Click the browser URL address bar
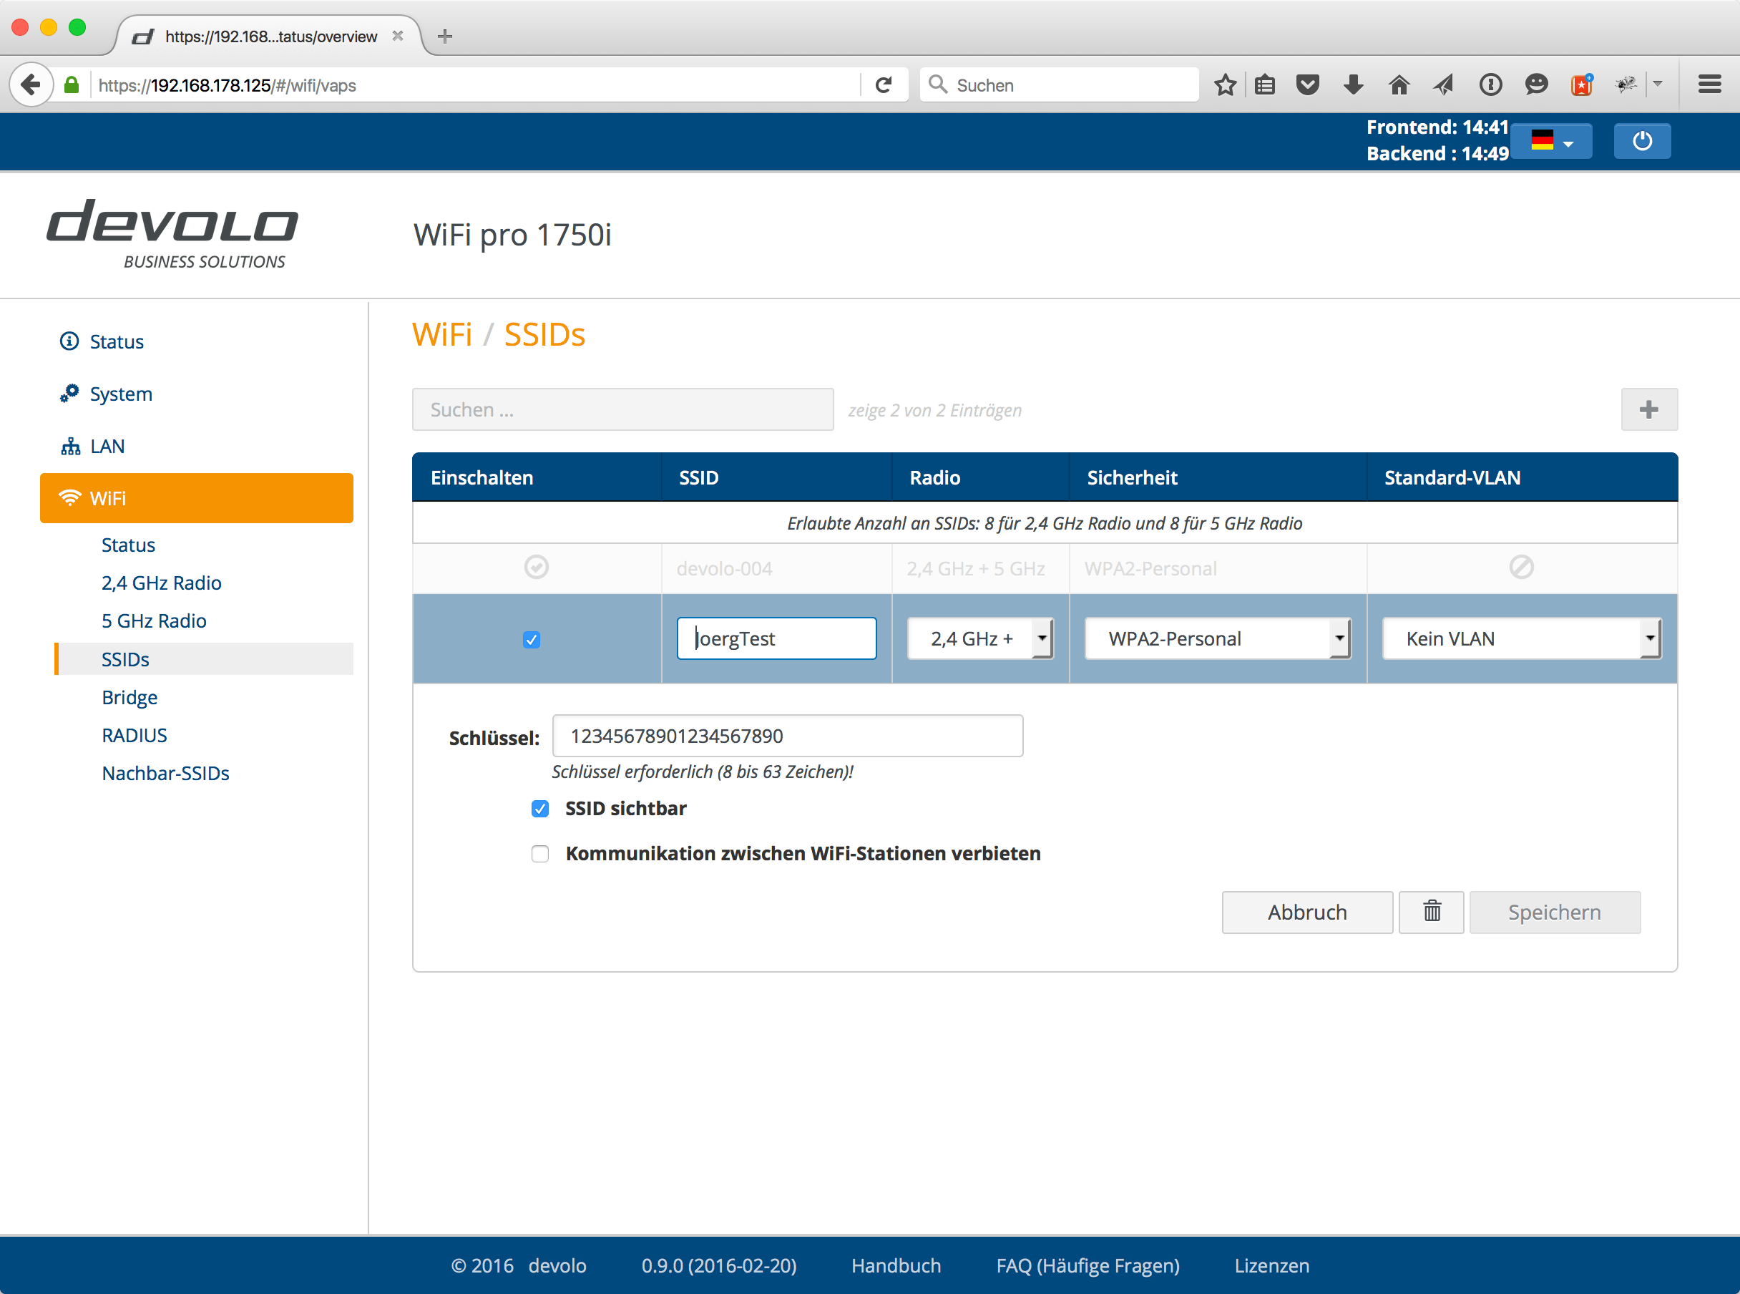The height and width of the screenshot is (1294, 1740). 476,84
